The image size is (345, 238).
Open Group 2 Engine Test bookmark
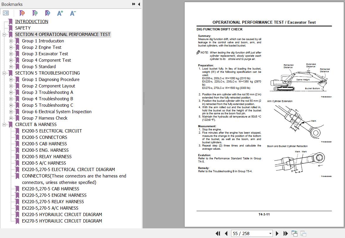(42, 47)
